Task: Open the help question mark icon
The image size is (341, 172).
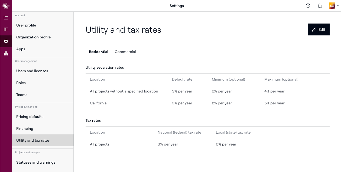Action: pos(308,6)
